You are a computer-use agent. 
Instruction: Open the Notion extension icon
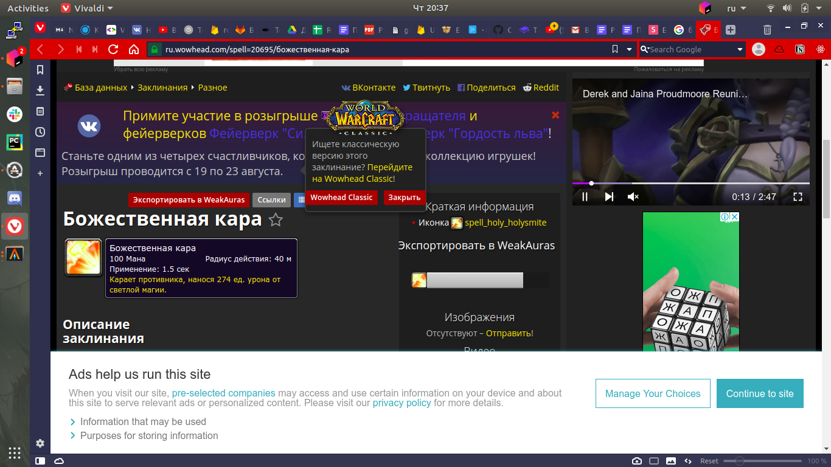[800, 49]
